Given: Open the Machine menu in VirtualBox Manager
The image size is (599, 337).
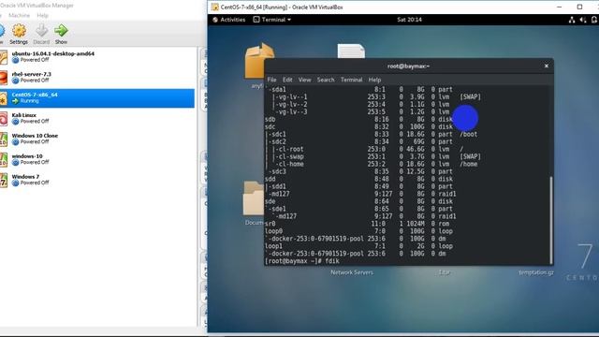Looking at the screenshot, I should pyautogui.click(x=19, y=15).
